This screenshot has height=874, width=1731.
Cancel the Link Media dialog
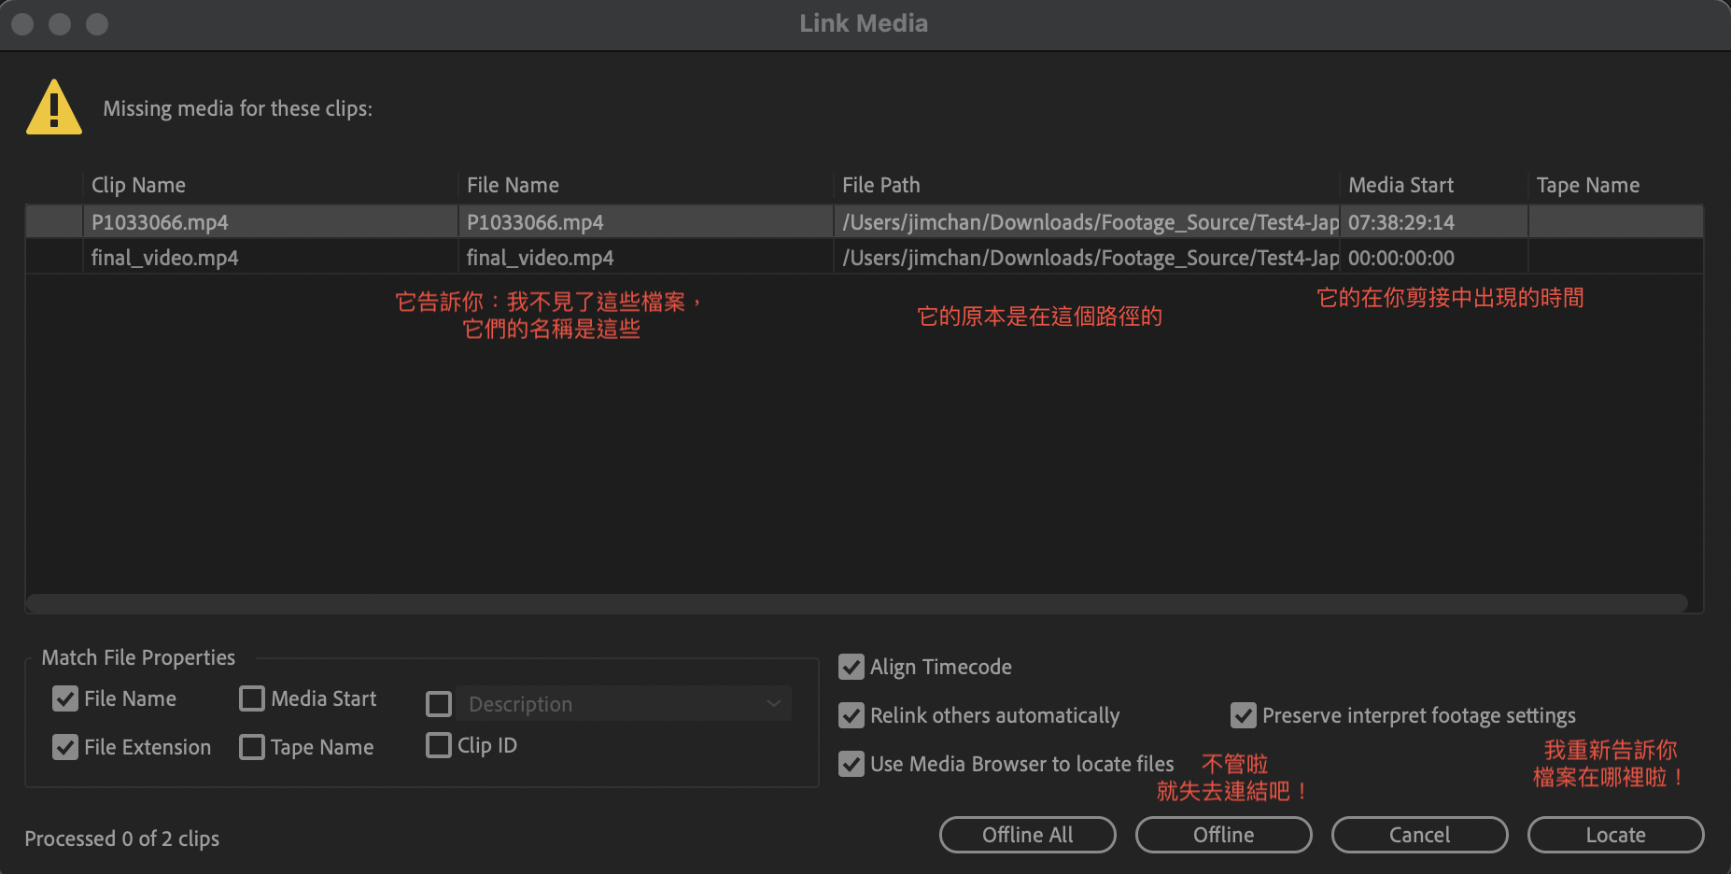(x=1419, y=835)
